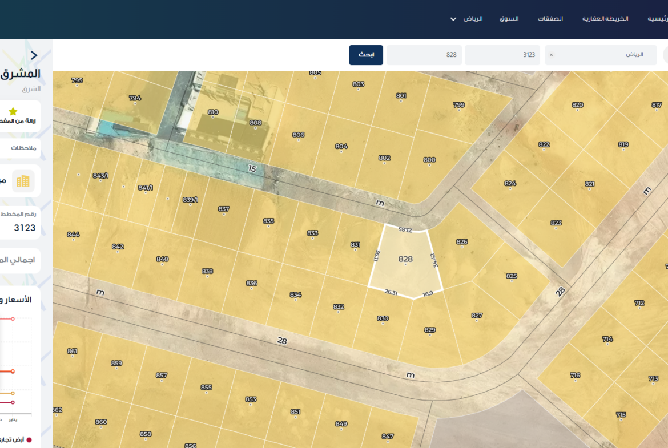Click the parcel number field containing 828
The image size is (668, 448).
pos(424,55)
